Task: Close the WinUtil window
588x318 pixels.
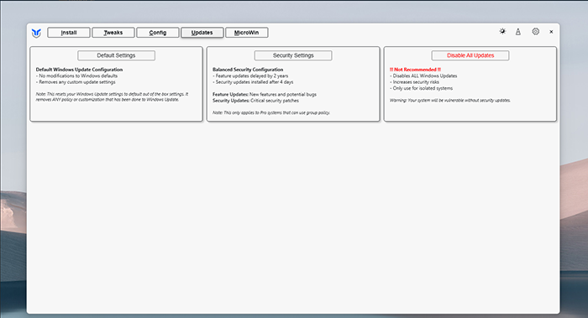Action: (x=551, y=32)
